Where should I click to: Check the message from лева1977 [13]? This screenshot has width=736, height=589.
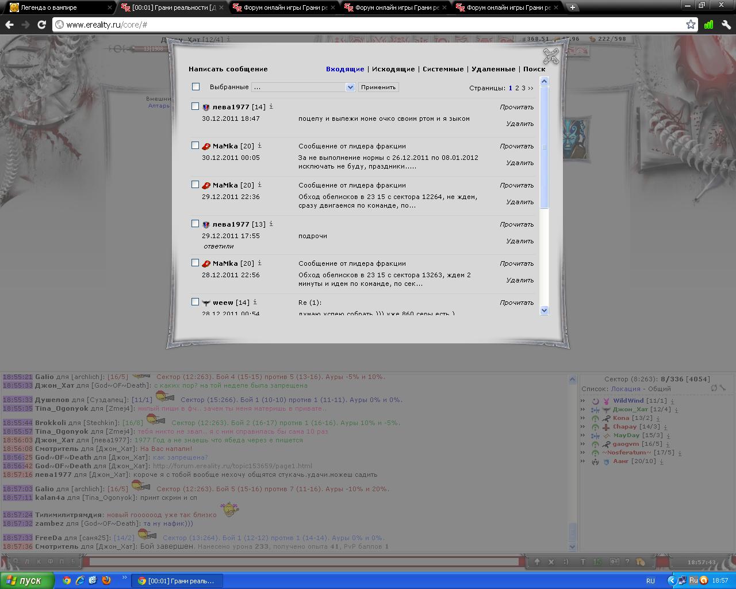point(195,224)
